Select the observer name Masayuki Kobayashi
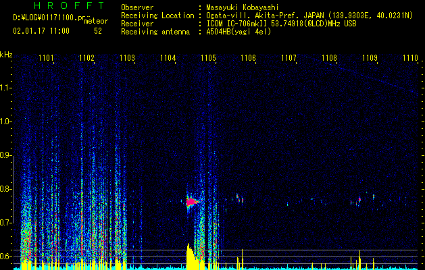 [x=243, y=7]
